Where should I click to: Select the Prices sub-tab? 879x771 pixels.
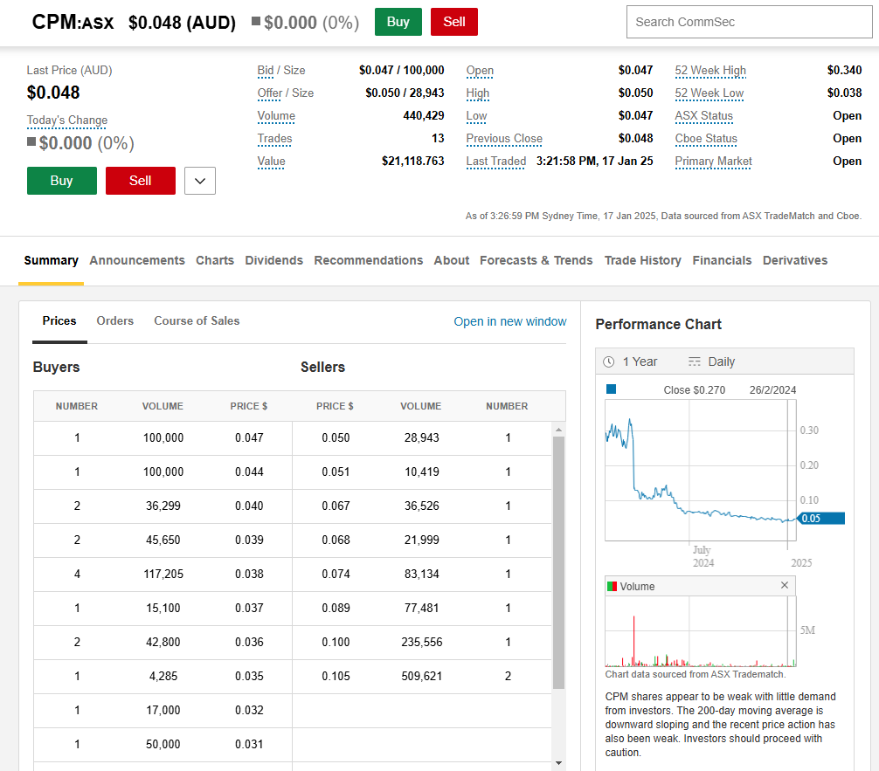click(x=59, y=321)
